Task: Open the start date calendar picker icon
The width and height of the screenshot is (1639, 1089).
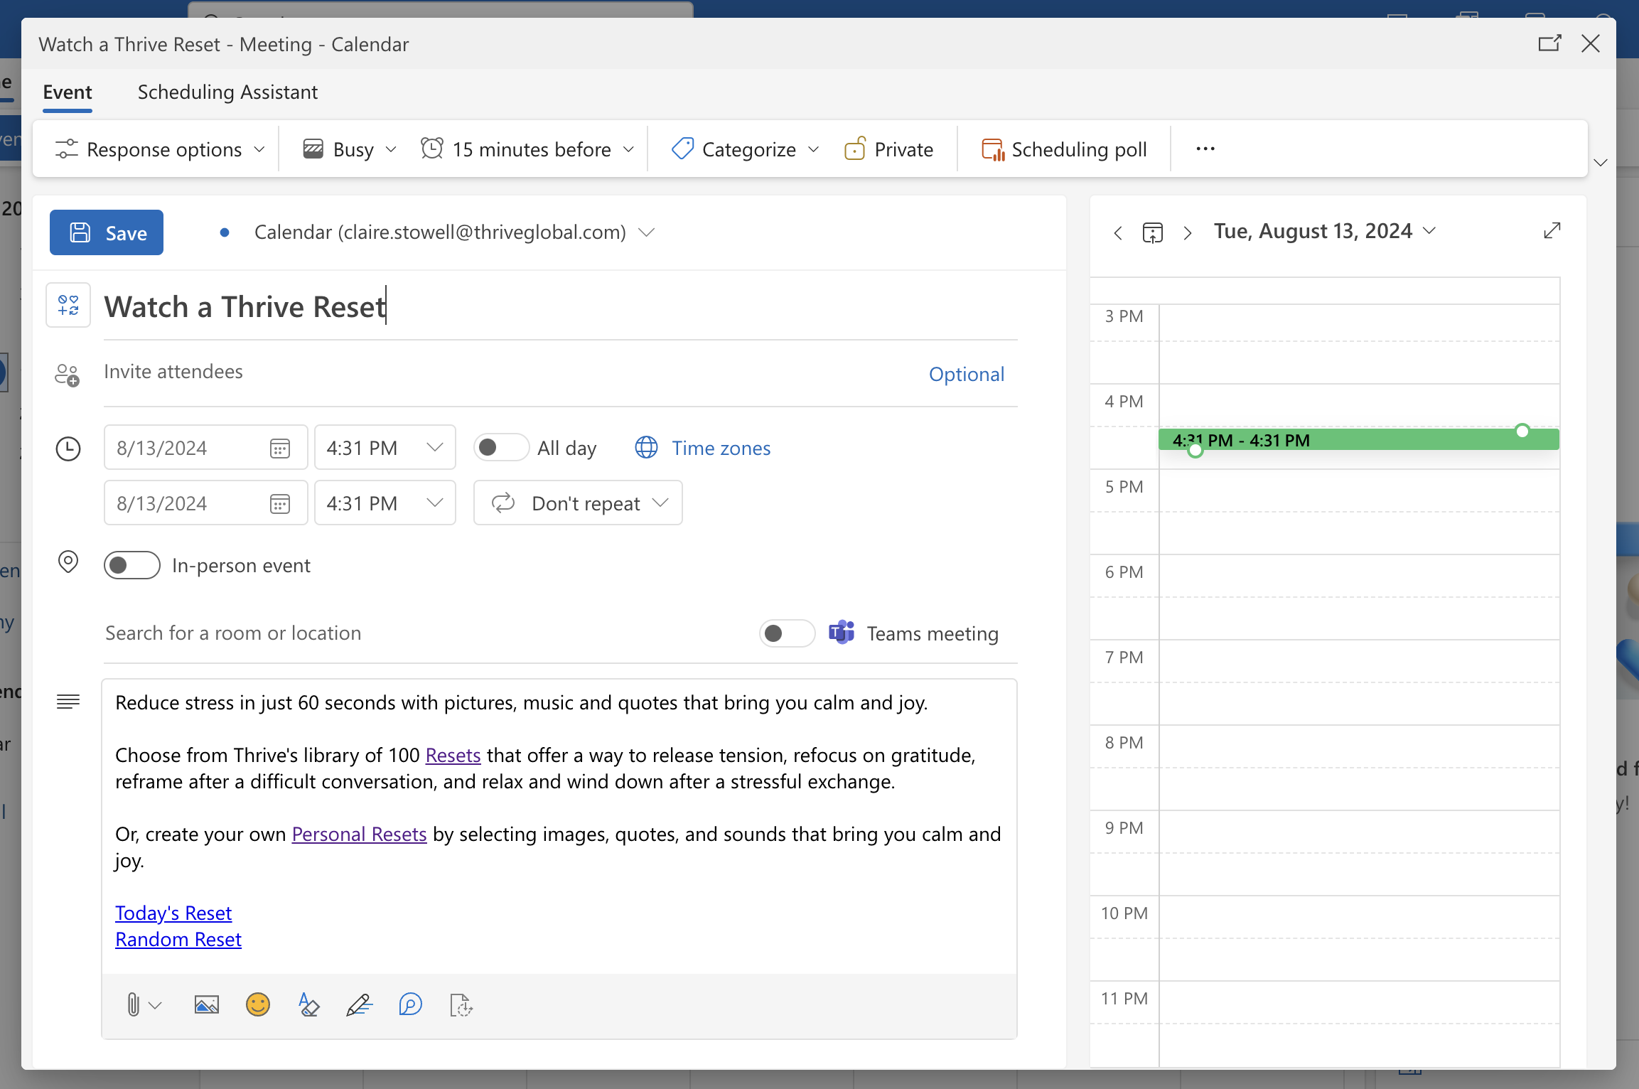Action: pyautogui.click(x=280, y=449)
